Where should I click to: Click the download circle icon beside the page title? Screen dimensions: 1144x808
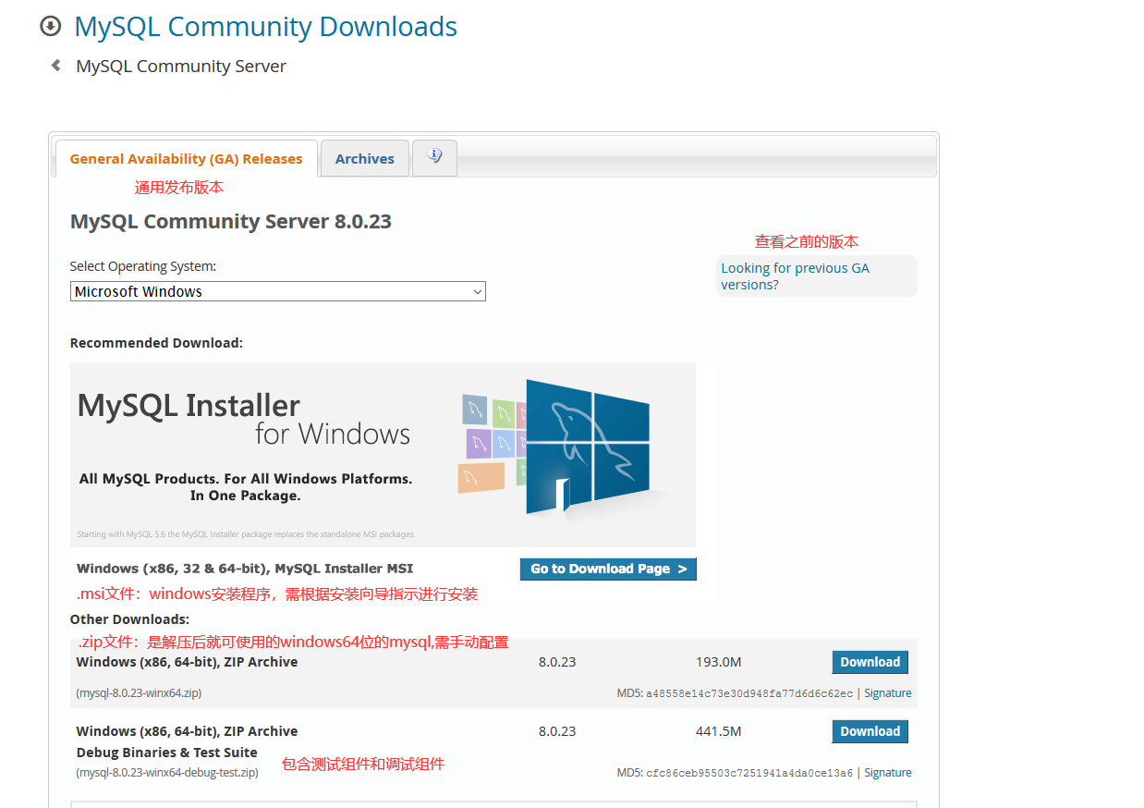click(50, 27)
